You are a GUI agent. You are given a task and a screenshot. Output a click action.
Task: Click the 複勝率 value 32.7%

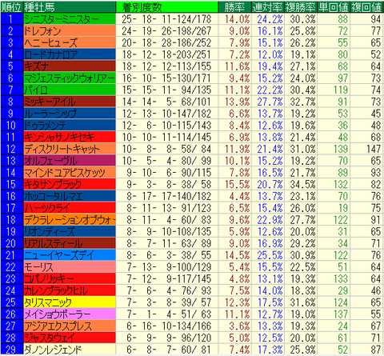coord(300,102)
